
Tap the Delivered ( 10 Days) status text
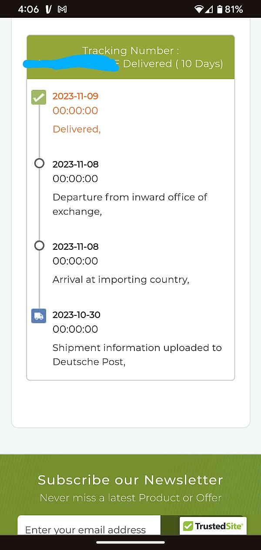click(173, 64)
